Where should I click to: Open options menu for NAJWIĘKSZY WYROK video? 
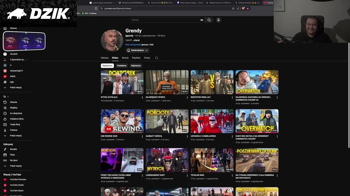pos(187,97)
